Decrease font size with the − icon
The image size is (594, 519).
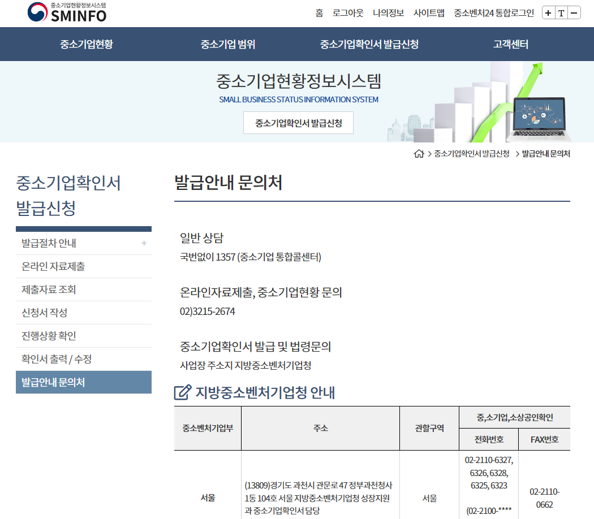[x=575, y=12]
